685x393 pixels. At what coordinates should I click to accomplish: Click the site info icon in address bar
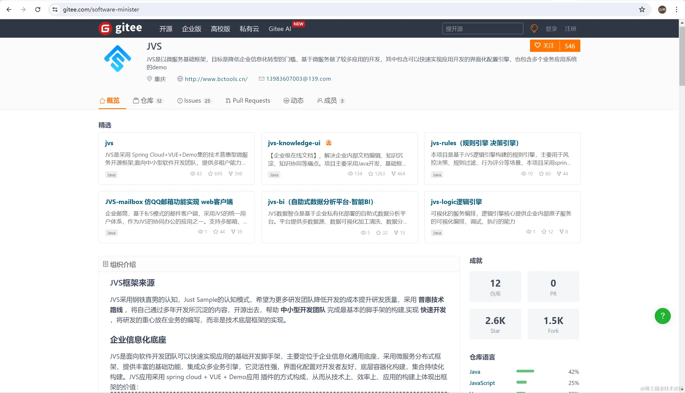pos(55,10)
